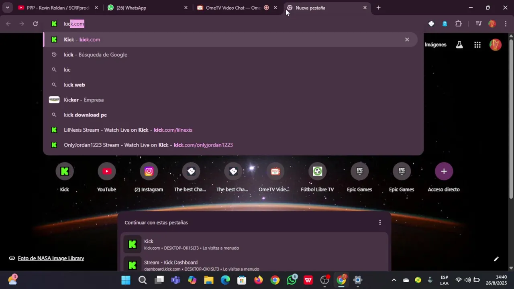514x289 pixels.
Task: Open the Continuar con estas pestañas options menu
Action: point(380,222)
